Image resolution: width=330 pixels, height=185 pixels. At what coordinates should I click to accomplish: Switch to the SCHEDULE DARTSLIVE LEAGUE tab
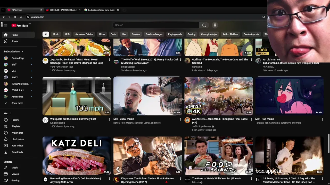[x=63, y=10]
